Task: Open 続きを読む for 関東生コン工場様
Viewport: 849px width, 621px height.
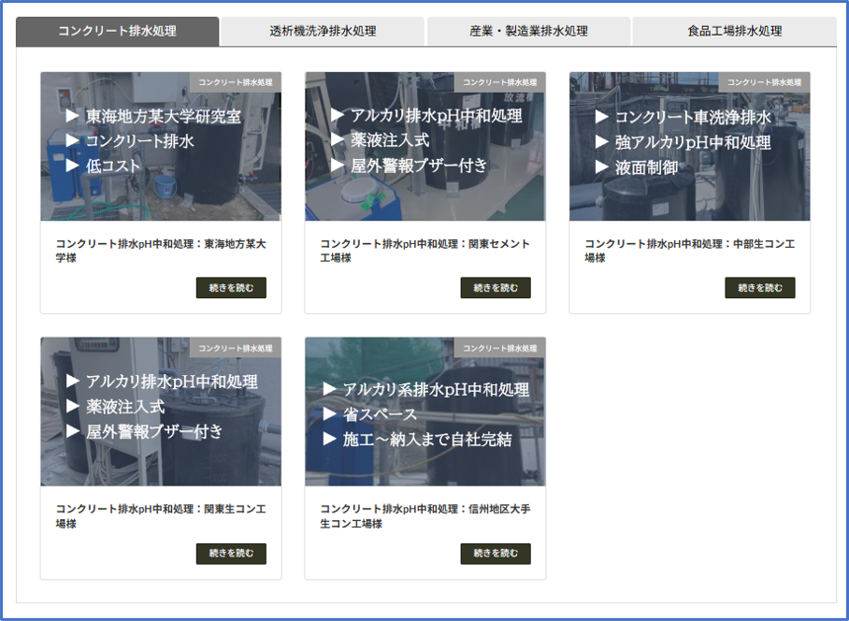Action: tap(231, 554)
